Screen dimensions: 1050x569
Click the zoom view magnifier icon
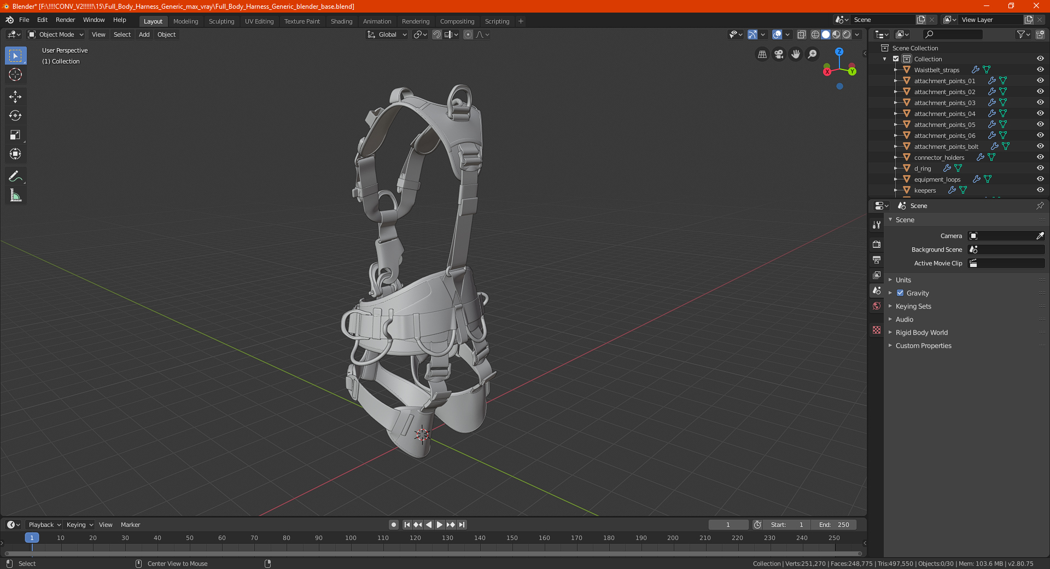[813, 54]
